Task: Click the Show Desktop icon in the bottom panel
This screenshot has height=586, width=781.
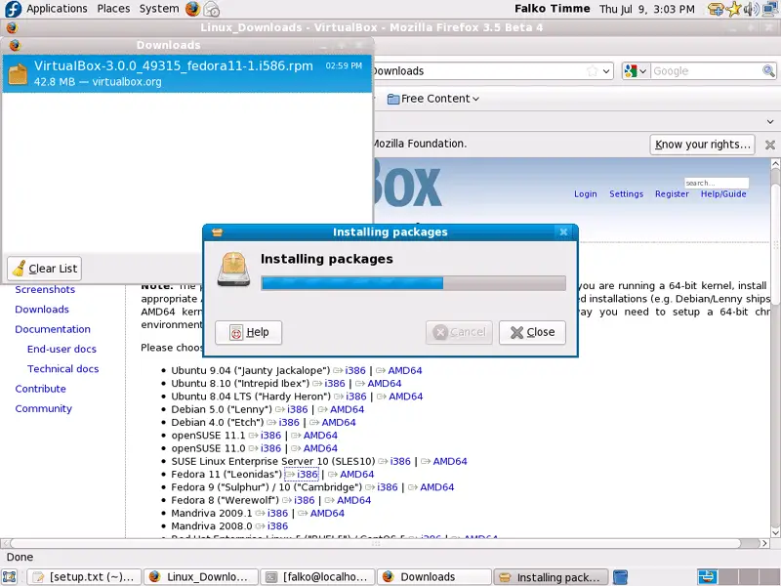Action: pos(10,577)
